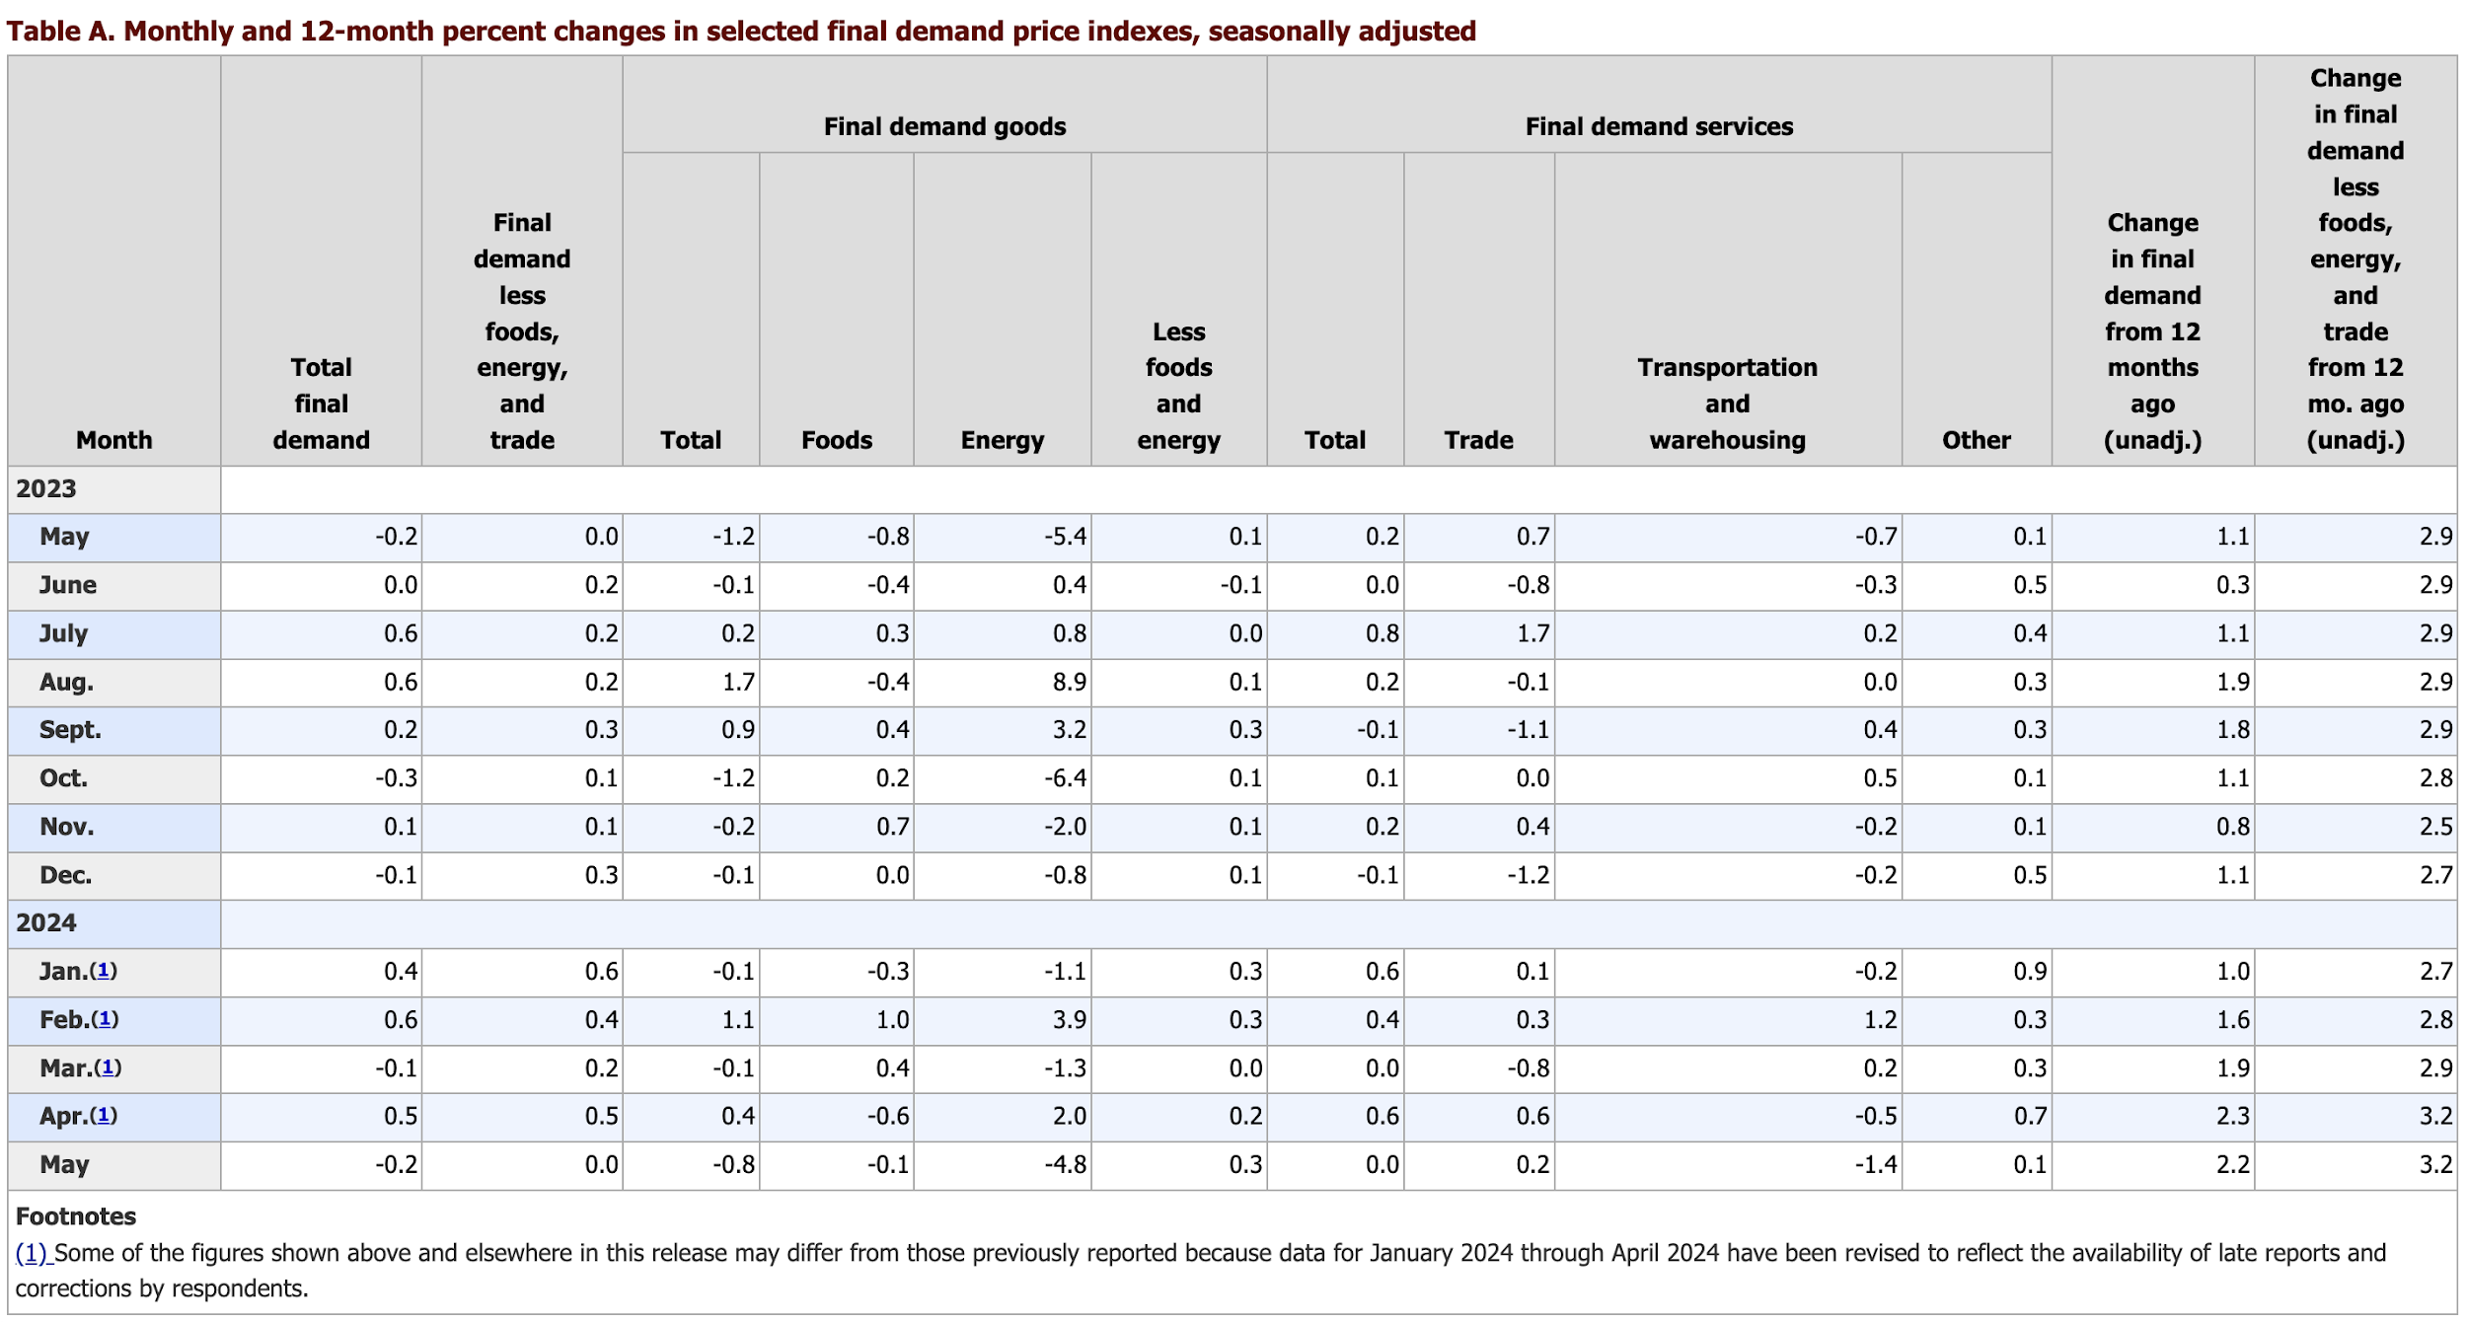Click the Transportation and warehousing column header
This screenshot has width=2467, height=1322.
click(1727, 404)
